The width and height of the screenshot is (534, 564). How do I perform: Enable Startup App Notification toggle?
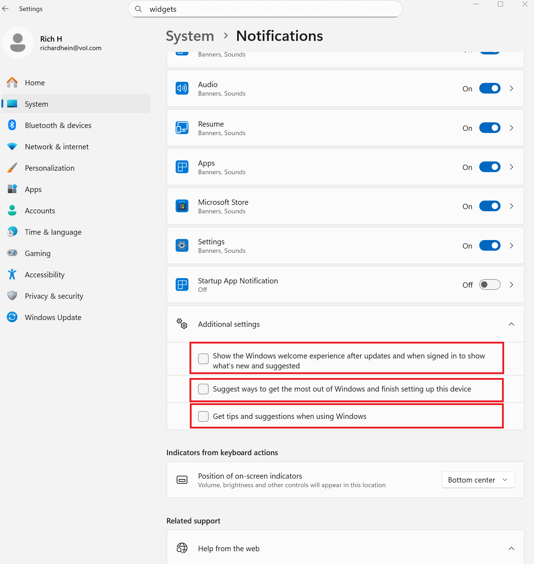pyautogui.click(x=490, y=284)
